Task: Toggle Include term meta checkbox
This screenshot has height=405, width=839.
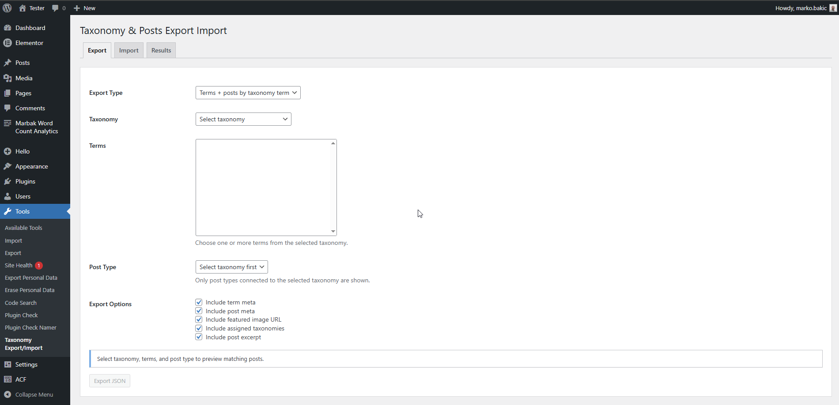Action: pos(199,302)
